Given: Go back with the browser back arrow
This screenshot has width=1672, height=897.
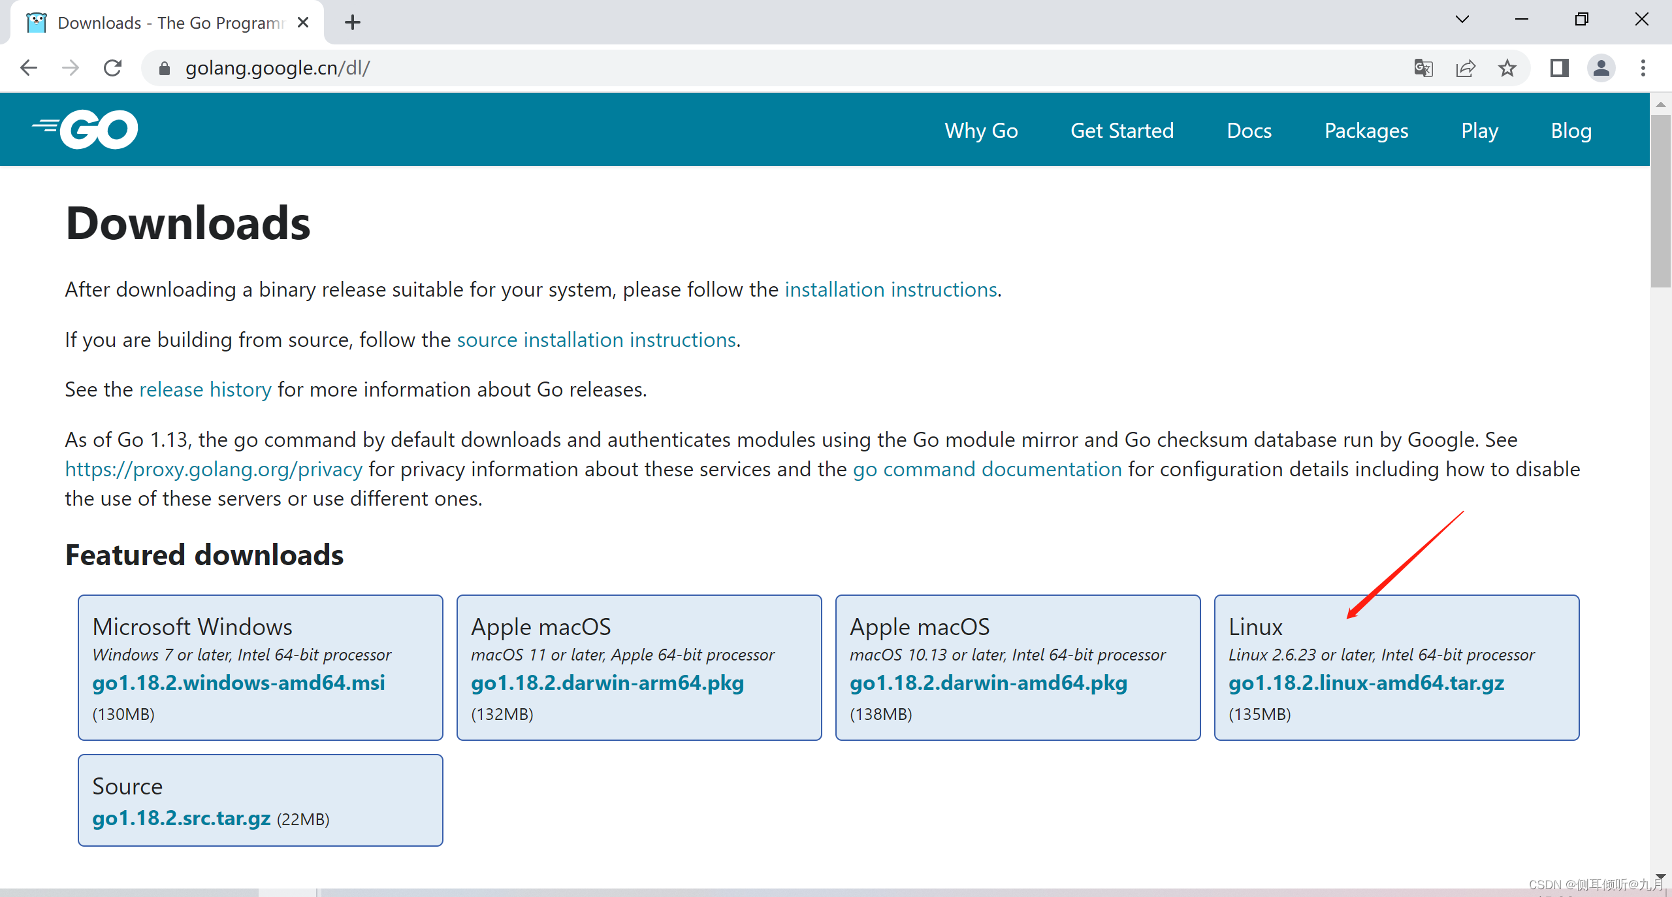Looking at the screenshot, I should click(29, 68).
